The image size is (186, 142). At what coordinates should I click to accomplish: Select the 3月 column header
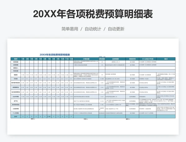tap(32, 59)
